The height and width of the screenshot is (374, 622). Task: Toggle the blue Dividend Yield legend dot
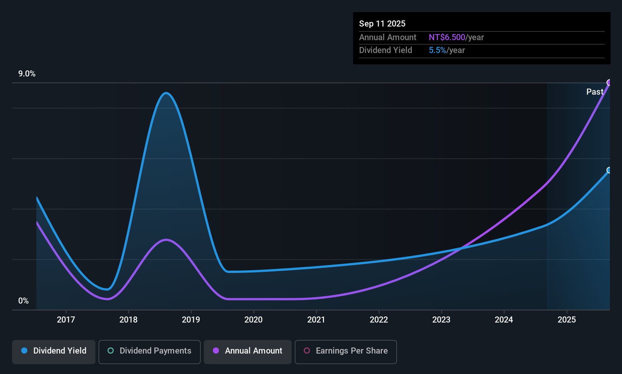(x=24, y=351)
